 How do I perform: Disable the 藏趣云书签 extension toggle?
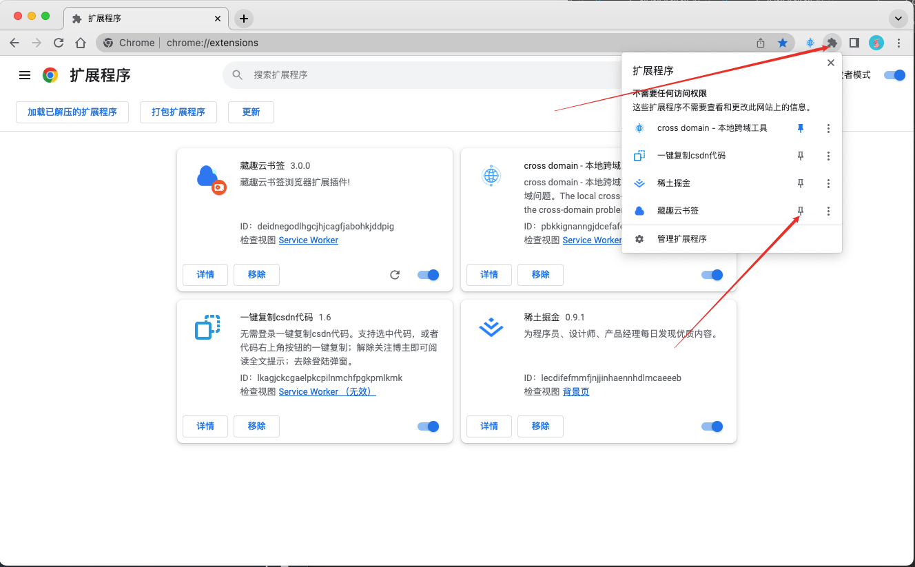coord(428,275)
